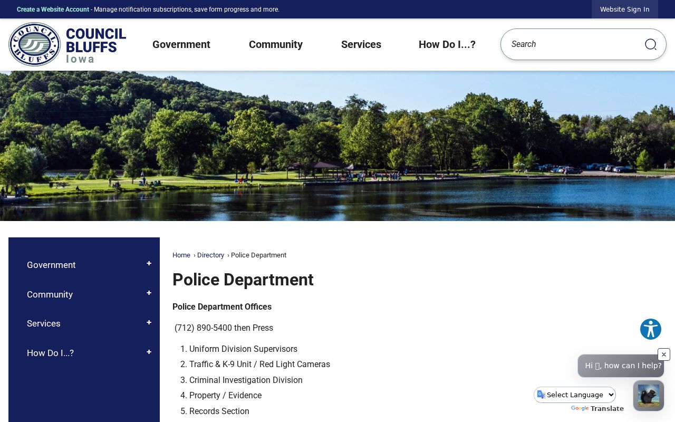Click the '(712) 890-5400 then Press' text
Screen dimensions: 675x422
(x=224, y=328)
